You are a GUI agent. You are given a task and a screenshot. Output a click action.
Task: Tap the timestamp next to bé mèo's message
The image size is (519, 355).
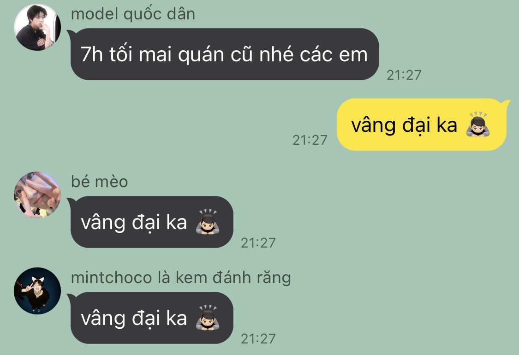point(258,243)
